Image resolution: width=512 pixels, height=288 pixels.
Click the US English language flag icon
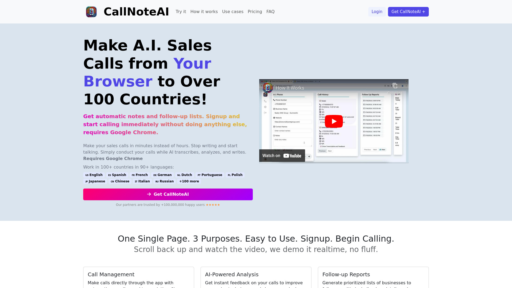(87, 175)
